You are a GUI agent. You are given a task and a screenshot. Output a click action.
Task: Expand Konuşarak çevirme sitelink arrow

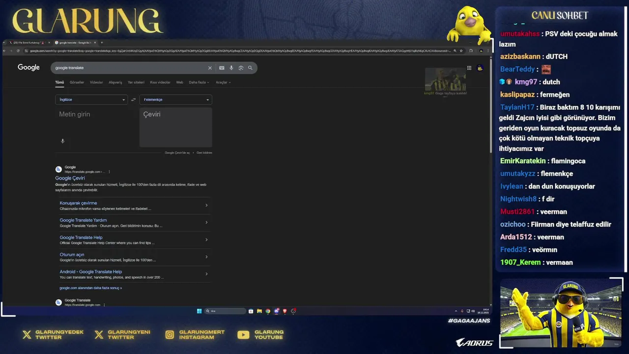[x=206, y=205]
